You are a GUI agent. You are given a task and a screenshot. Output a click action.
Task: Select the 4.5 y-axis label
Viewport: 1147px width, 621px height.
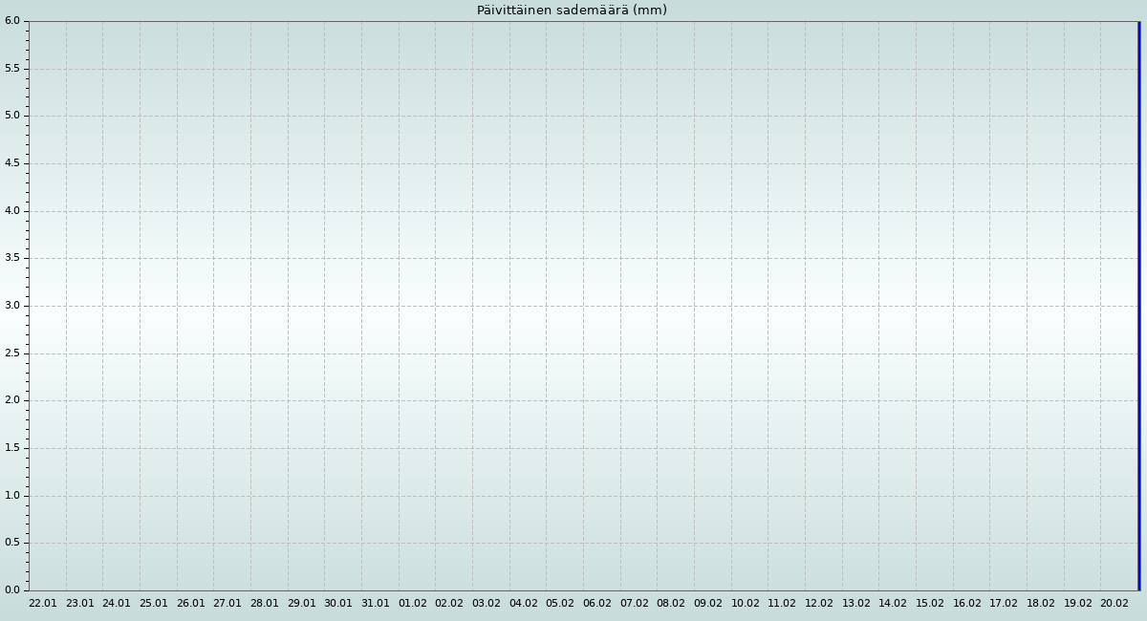11,163
